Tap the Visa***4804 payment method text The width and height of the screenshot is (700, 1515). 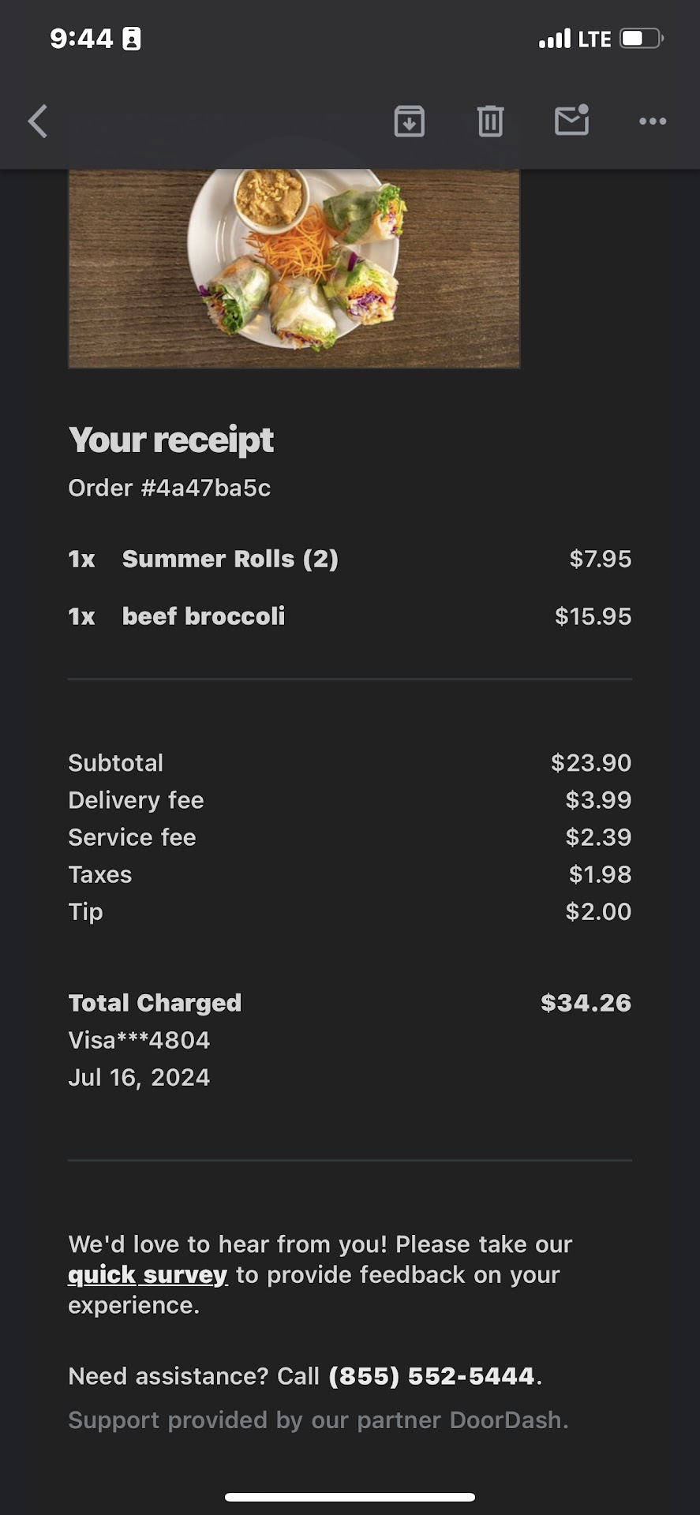[x=139, y=1040]
